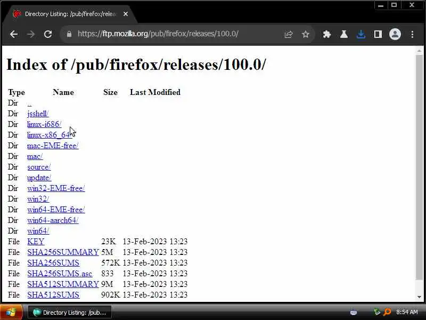Go back with the browser back arrow

[14, 34]
